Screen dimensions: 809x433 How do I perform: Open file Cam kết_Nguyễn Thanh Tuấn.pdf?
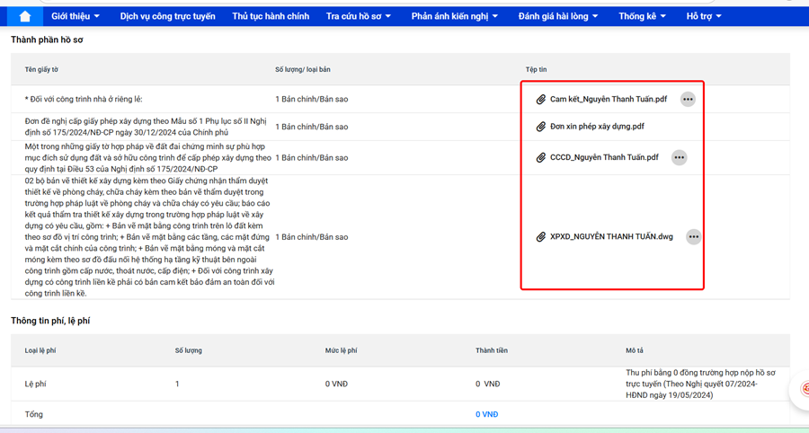point(609,99)
